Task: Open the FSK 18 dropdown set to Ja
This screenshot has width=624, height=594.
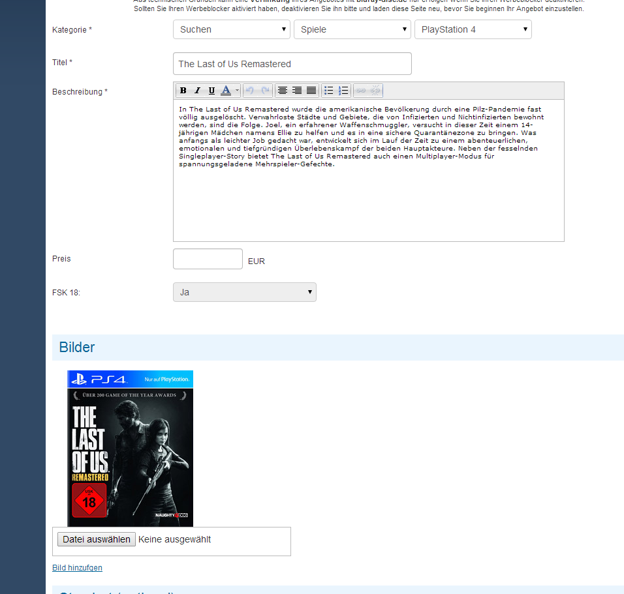Action: pos(245,292)
